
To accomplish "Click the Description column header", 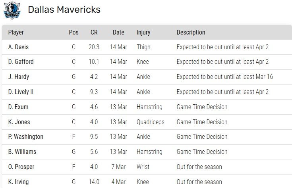I will point(191,33).
